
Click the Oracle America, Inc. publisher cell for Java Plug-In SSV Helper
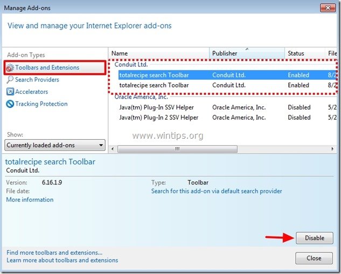[239, 107]
